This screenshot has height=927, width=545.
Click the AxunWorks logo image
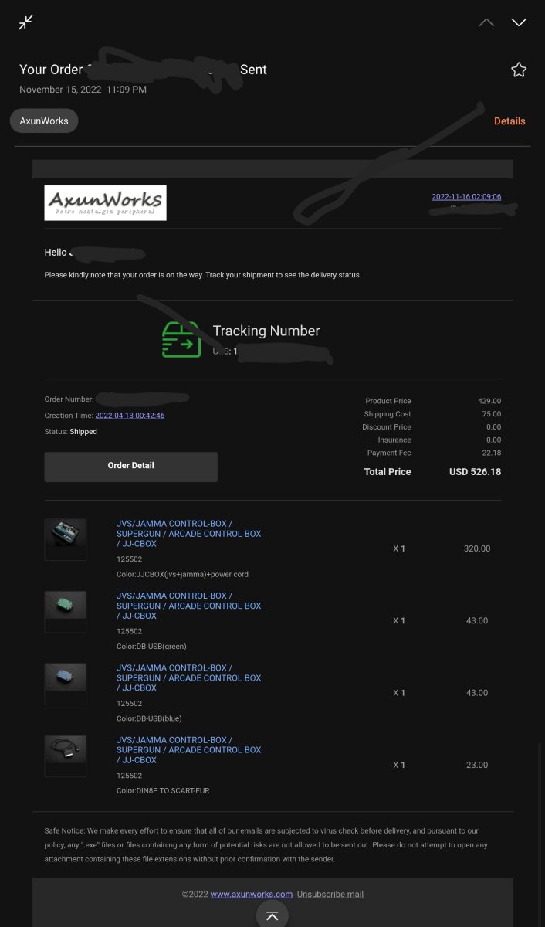click(x=105, y=202)
